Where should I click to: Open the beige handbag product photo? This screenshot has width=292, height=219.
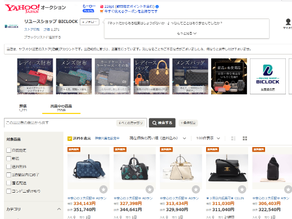point(181,168)
